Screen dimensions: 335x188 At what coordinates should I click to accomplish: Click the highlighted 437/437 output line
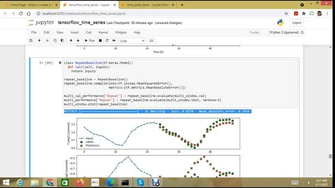pyautogui.click(x=158, y=111)
